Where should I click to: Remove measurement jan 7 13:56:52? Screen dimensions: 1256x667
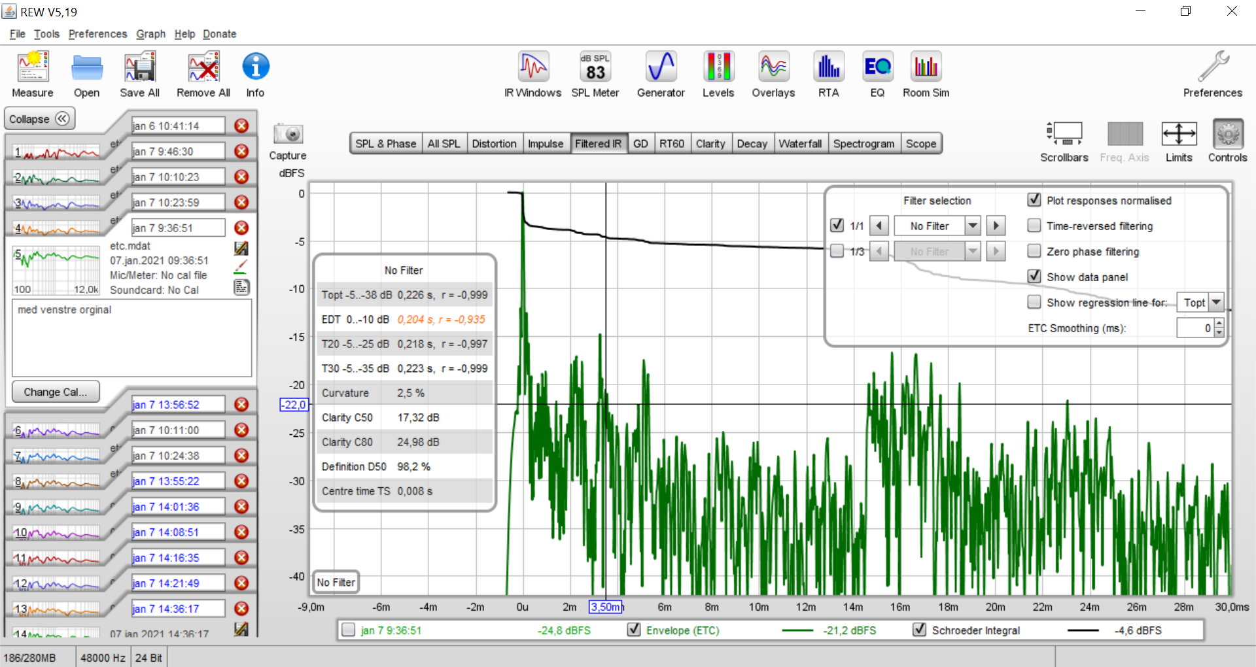241,404
